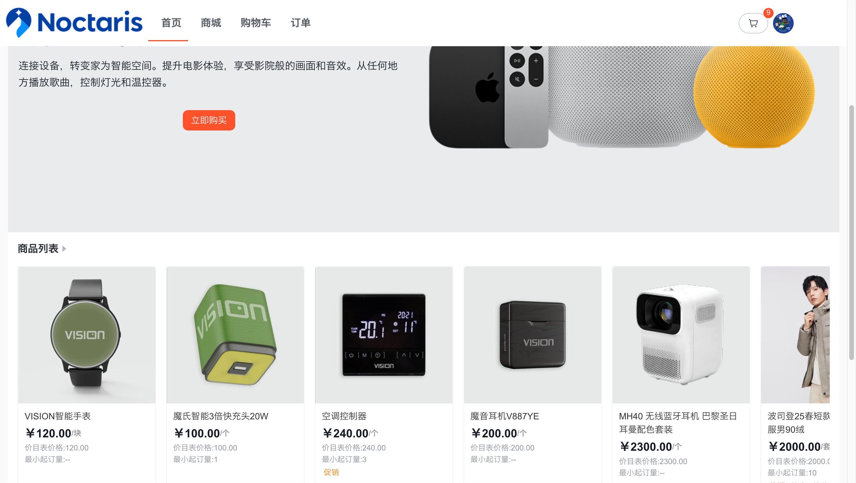Image resolution: width=856 pixels, height=483 pixels.
Task: Click the user avatar profile picture
Action: click(x=783, y=23)
